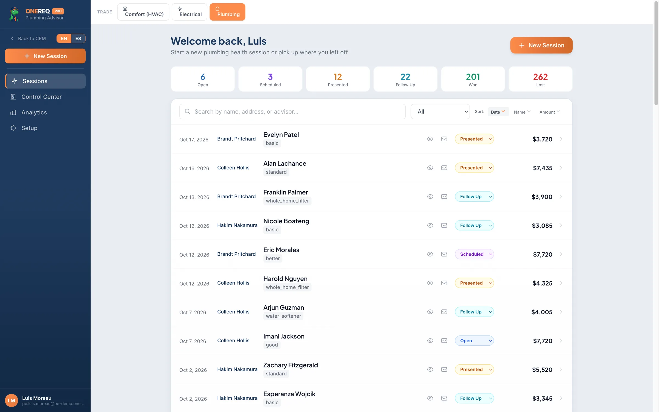
Task: Click the 22 Follow Up stat card
Action: point(405,79)
